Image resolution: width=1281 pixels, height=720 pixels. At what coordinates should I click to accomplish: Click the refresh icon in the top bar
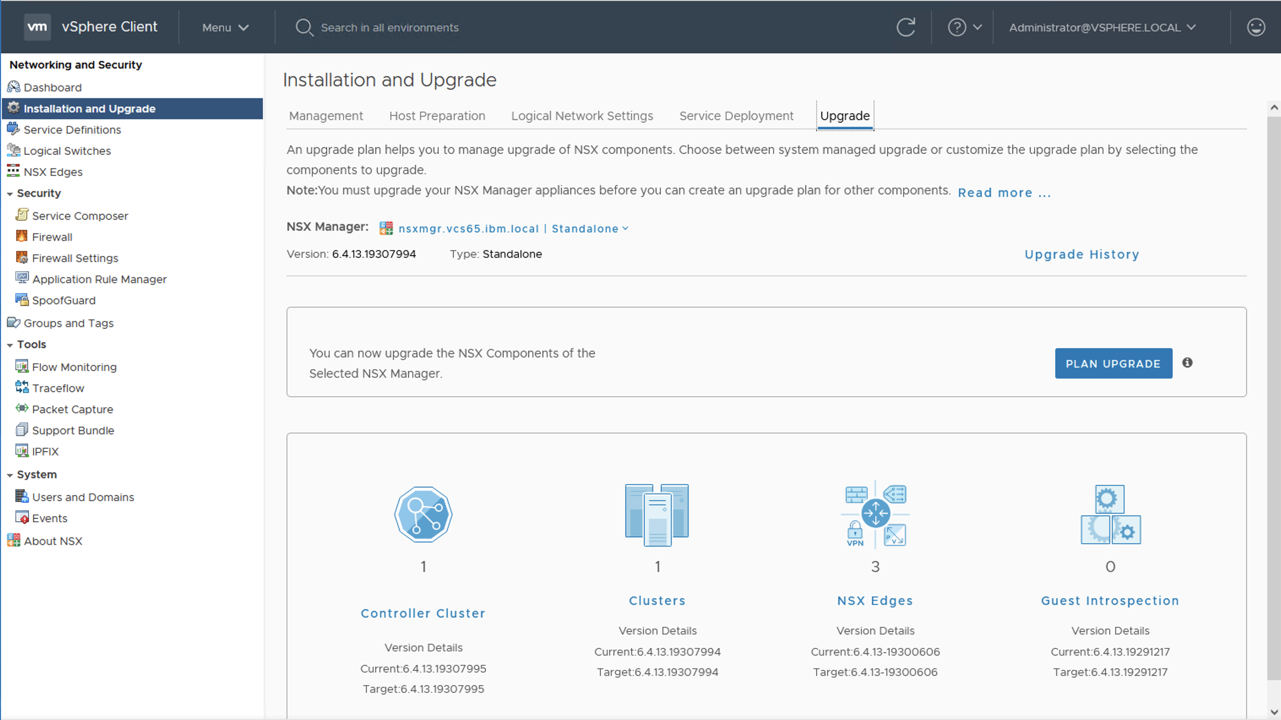pyautogui.click(x=905, y=27)
